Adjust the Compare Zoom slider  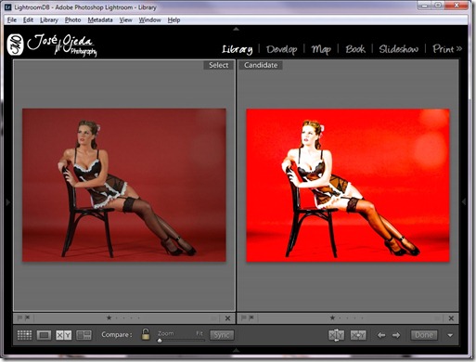tap(181, 340)
